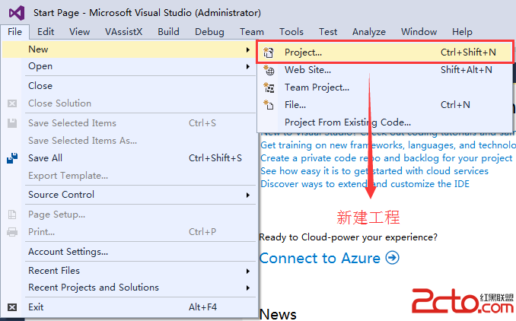Open Account Settings from File menu
Image resolution: width=516 pixels, height=321 pixels.
[x=129, y=252]
